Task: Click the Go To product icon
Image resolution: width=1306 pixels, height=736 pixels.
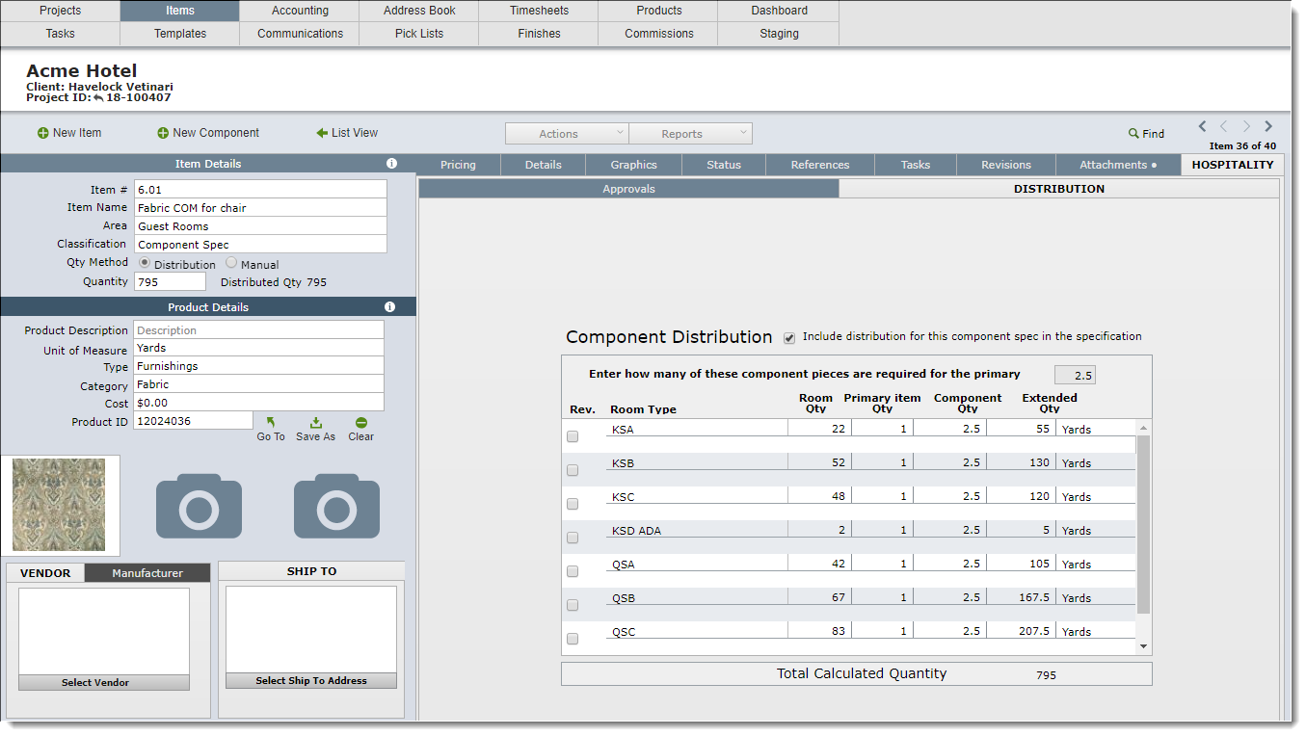Action: (x=271, y=423)
